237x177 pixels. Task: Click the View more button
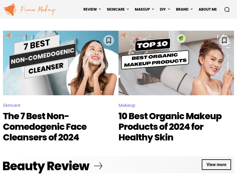click(216, 165)
